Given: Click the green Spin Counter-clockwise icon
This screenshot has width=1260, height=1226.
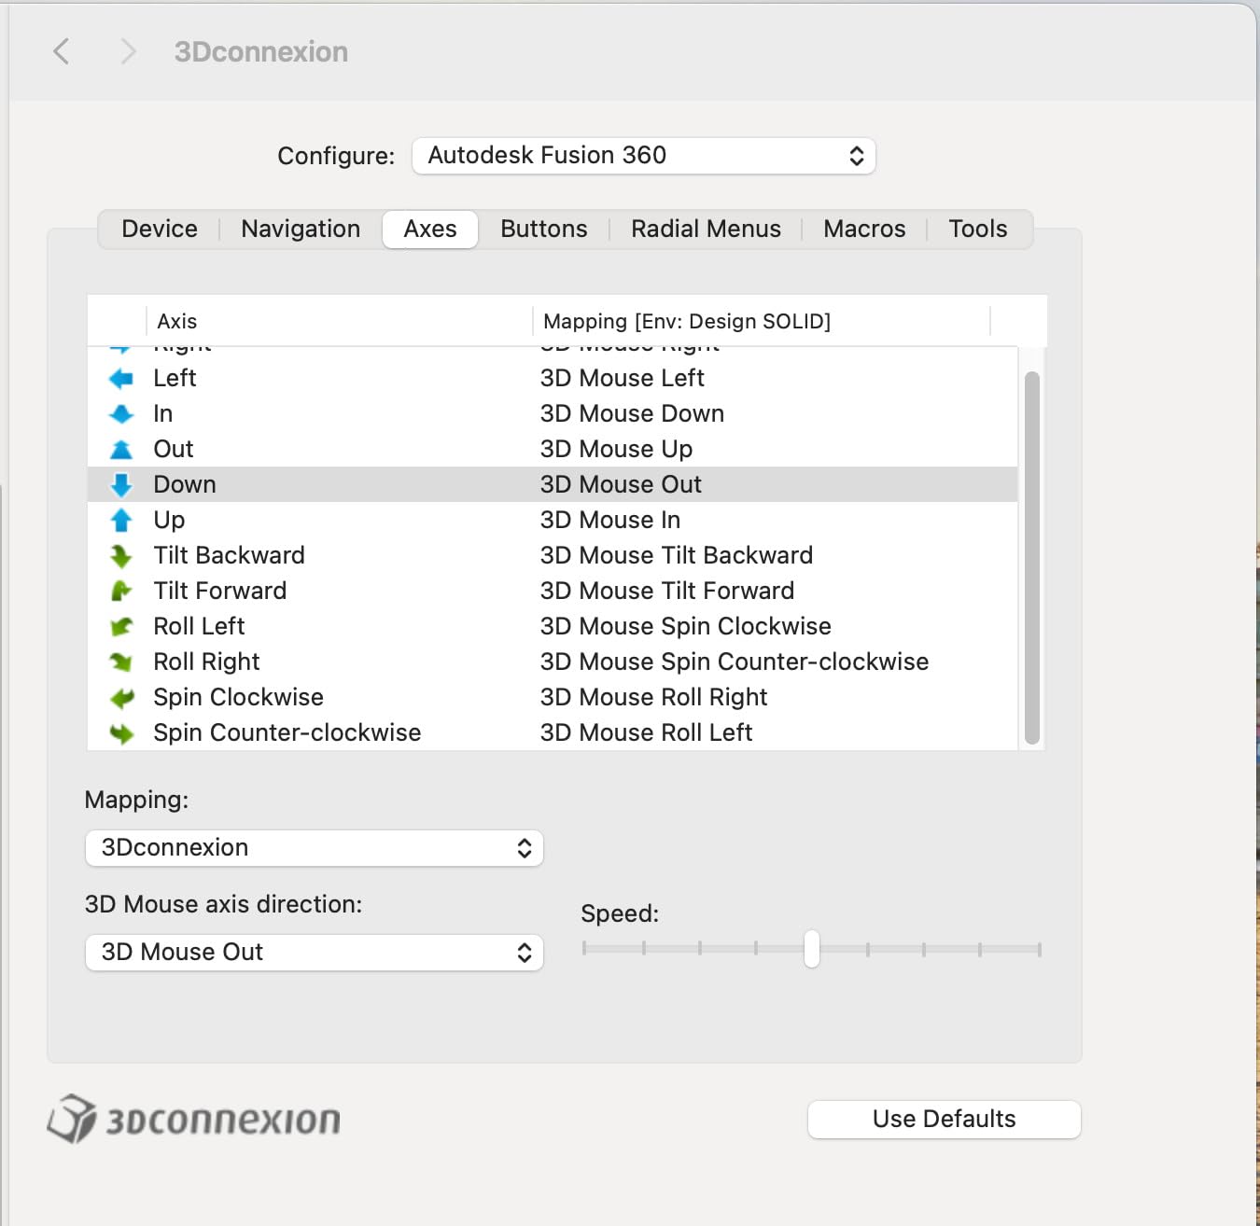Looking at the screenshot, I should tap(121, 733).
